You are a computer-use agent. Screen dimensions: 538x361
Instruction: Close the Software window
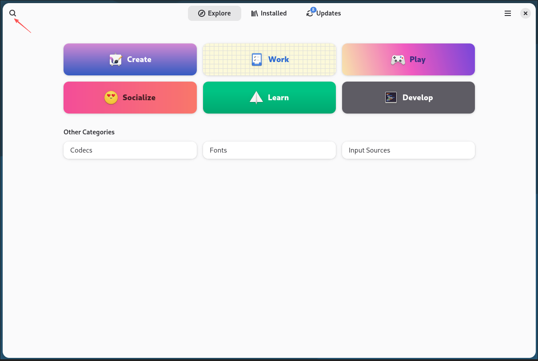pos(525,13)
